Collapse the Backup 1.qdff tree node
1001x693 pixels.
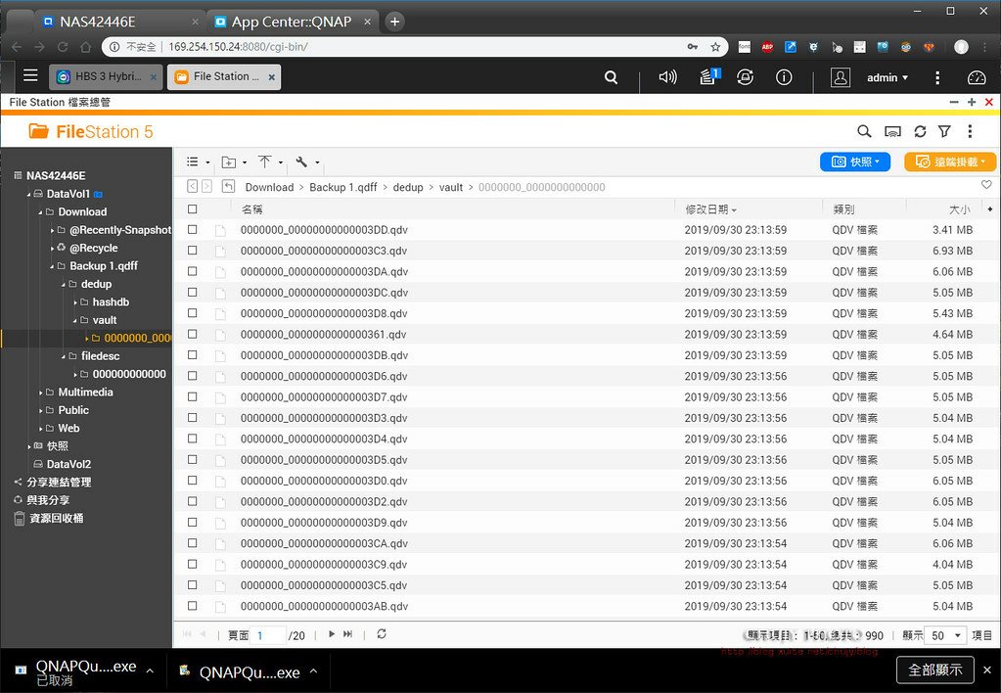click(52, 265)
